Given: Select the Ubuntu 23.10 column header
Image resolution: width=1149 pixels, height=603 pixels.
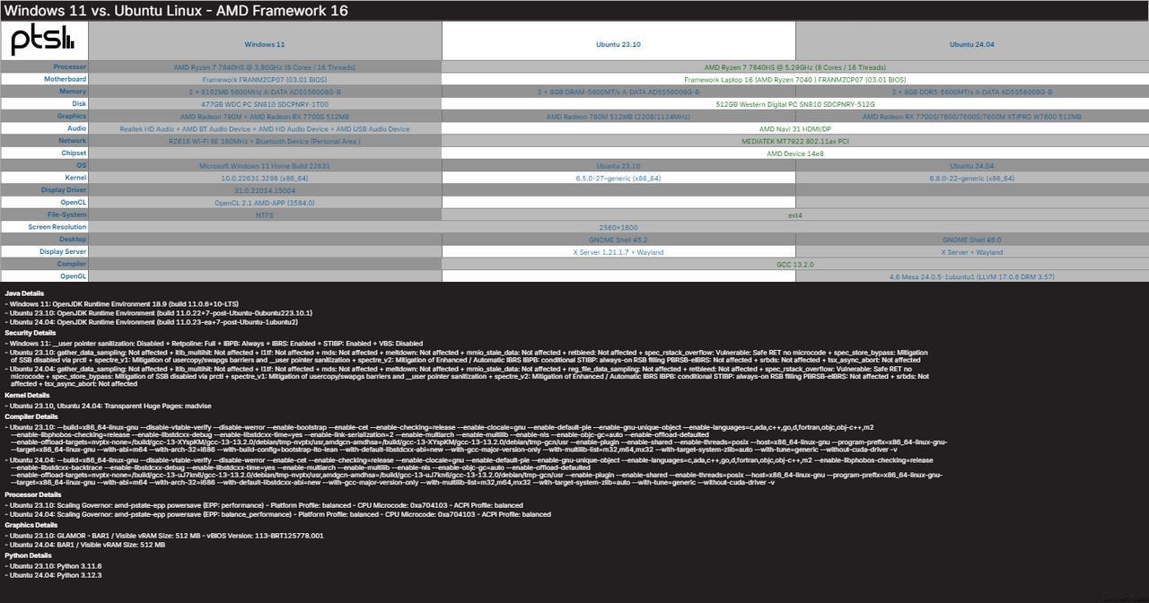Looking at the screenshot, I should tap(618, 44).
